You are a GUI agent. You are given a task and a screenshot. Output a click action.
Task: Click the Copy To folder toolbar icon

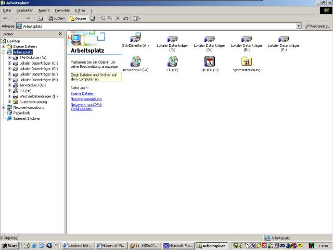tap(110, 18)
